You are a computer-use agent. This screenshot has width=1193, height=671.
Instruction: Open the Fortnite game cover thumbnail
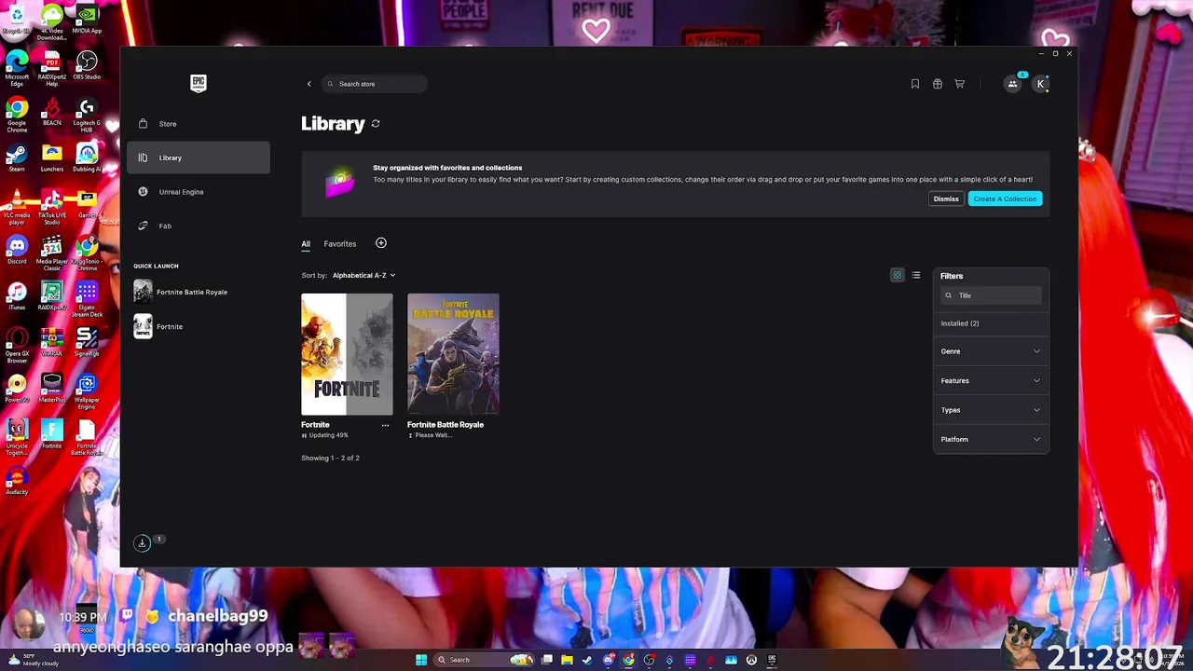pos(347,354)
